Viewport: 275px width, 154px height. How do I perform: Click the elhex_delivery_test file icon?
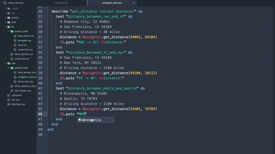click(12, 86)
